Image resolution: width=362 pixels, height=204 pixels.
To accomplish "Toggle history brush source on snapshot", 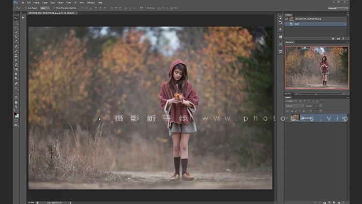I will pos(286,19).
